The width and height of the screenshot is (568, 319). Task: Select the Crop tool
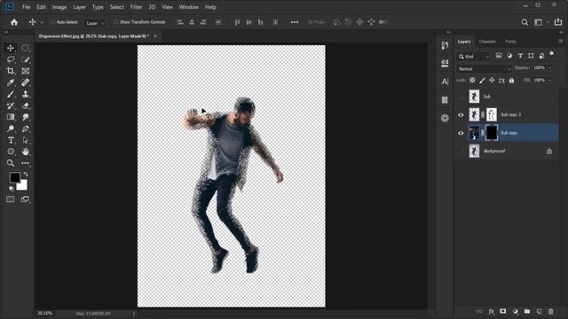pyautogui.click(x=11, y=71)
